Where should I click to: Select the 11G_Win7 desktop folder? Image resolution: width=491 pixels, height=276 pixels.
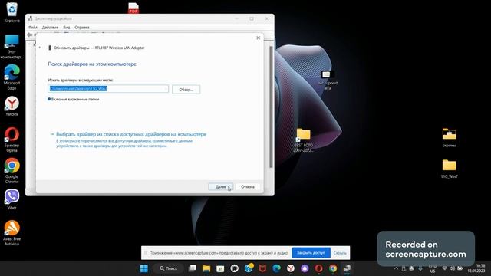[x=449, y=169]
